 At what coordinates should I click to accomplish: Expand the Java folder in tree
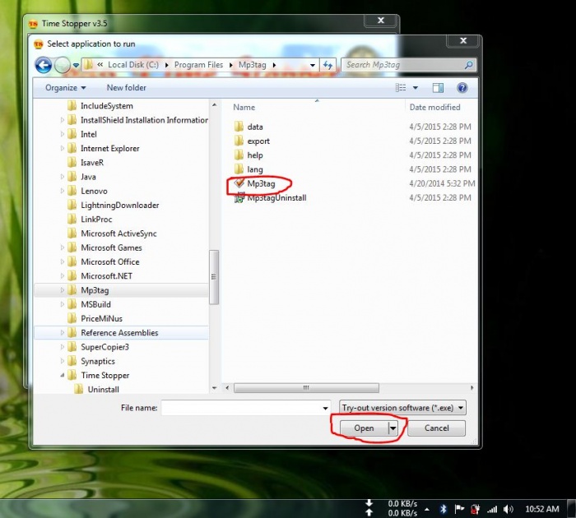(63, 177)
